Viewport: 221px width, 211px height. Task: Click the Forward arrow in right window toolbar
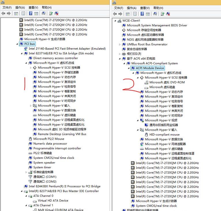point(120,14)
